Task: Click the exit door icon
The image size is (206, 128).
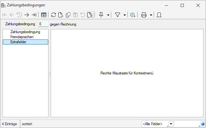Action: click(x=159, y=15)
